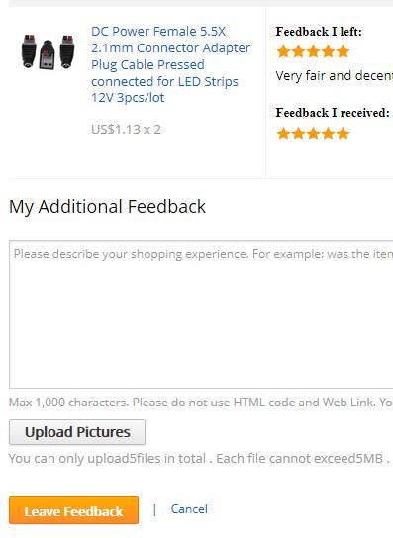Viewport: 393px width, 538px height.
Task: Click second star in Feedback I left
Action: [x=298, y=51]
